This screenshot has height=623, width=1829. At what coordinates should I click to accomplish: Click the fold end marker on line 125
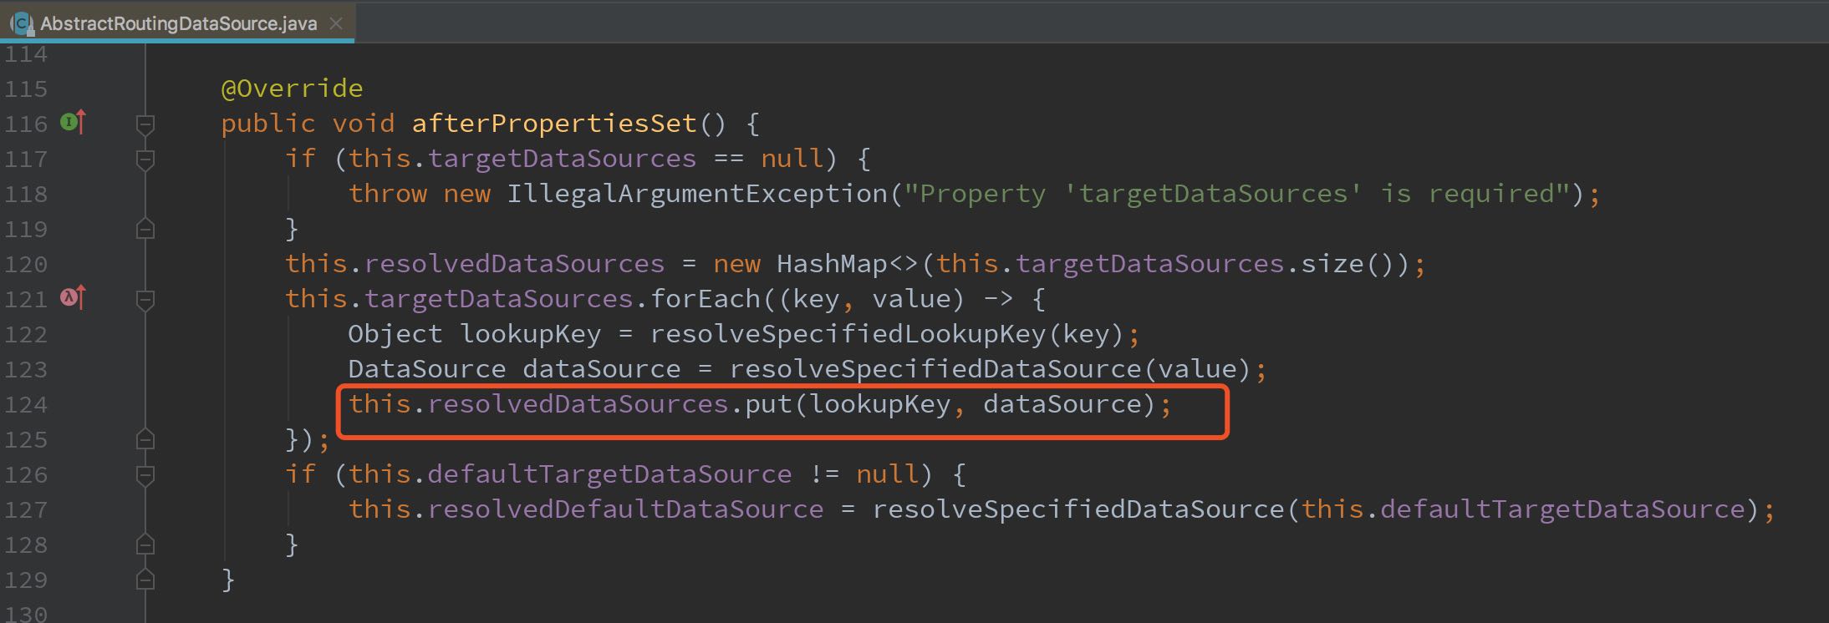pyautogui.click(x=145, y=439)
